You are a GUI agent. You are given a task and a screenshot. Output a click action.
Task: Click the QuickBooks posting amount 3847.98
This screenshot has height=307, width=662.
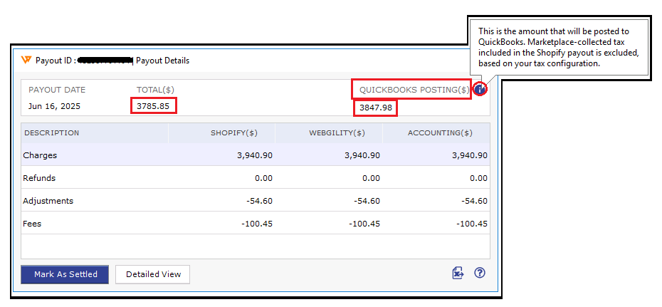click(374, 108)
